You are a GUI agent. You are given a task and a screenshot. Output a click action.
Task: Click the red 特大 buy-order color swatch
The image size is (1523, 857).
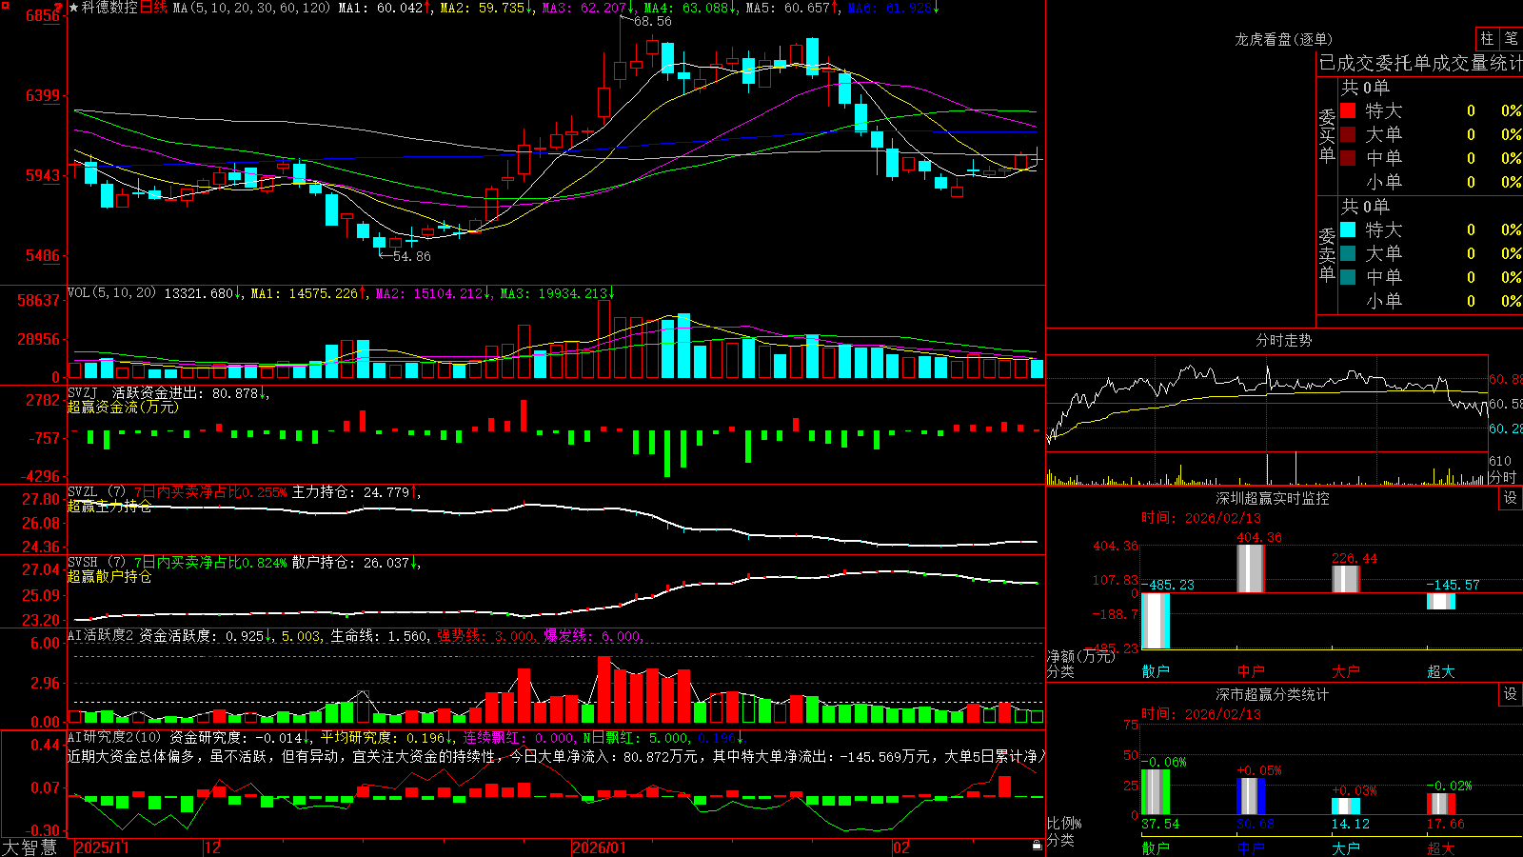[1348, 110]
